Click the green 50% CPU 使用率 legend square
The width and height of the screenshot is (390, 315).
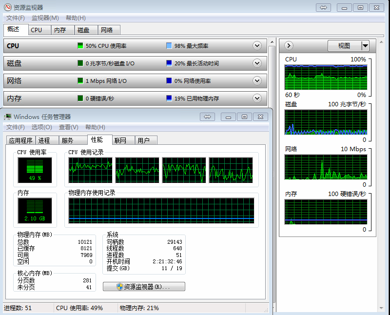point(80,45)
